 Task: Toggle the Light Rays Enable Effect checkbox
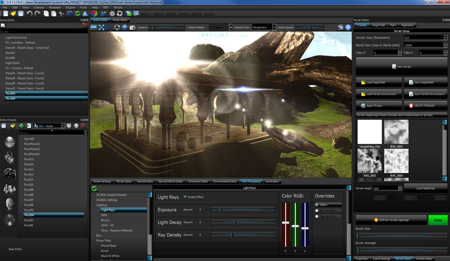click(185, 197)
